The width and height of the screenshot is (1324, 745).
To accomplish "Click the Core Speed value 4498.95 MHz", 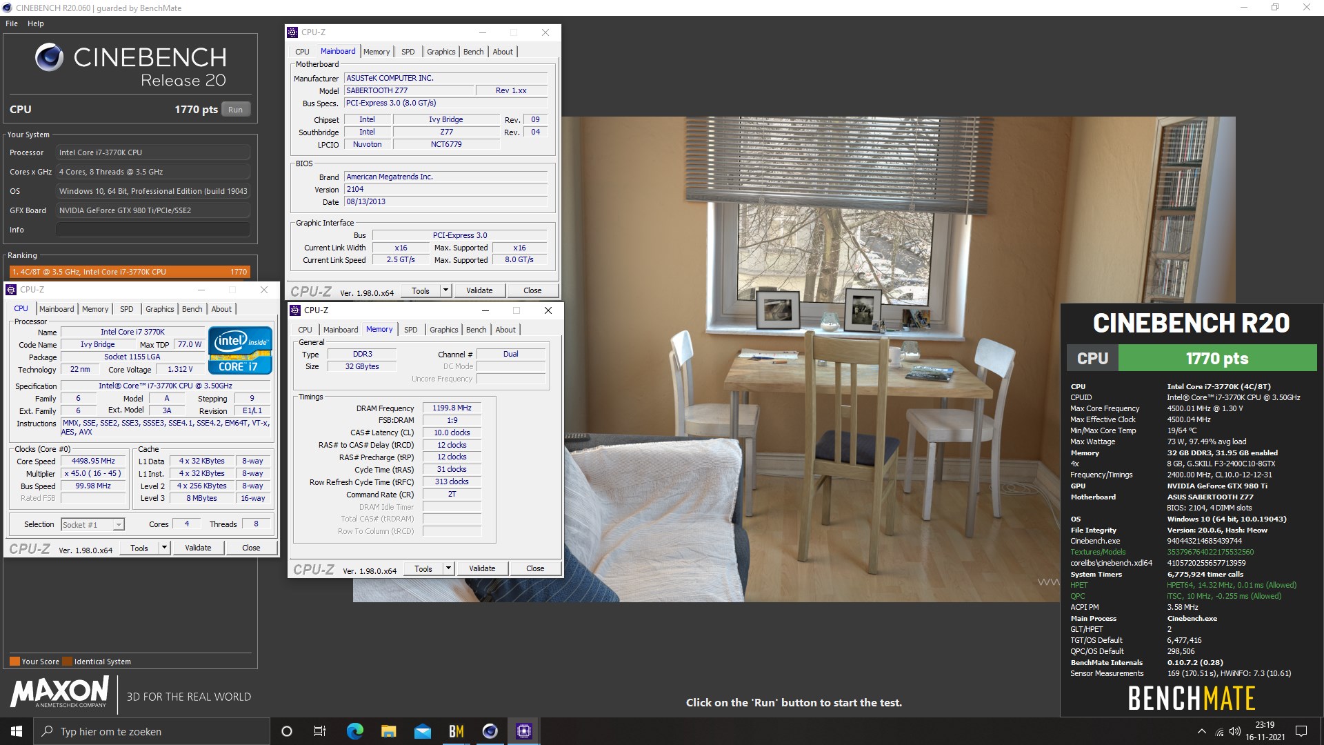I will tap(93, 461).
